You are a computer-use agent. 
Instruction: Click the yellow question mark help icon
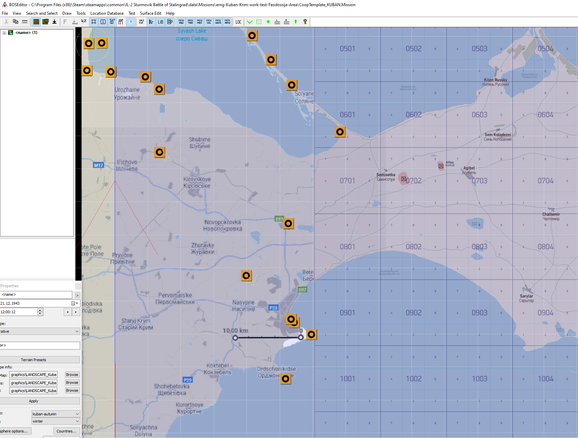[305, 22]
